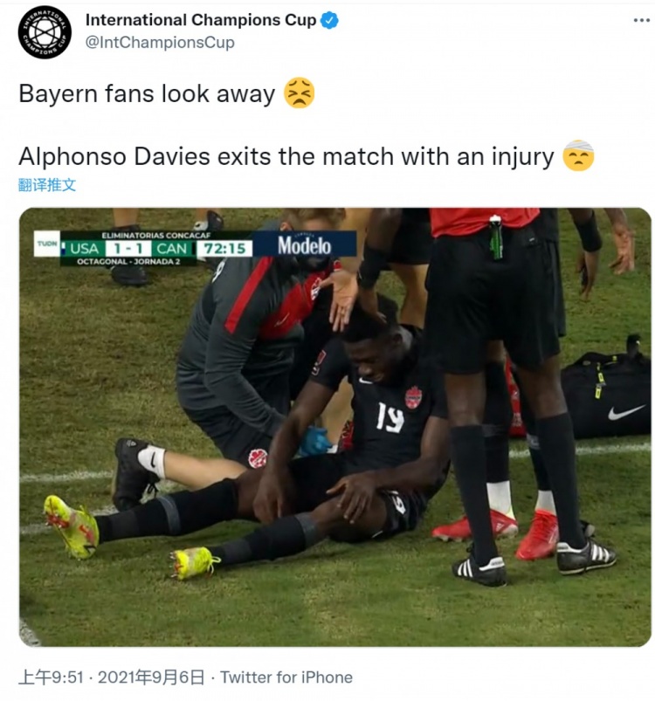The image size is (655, 701).
Task: Open the Twitter for iPhone source link
Action: [286, 677]
